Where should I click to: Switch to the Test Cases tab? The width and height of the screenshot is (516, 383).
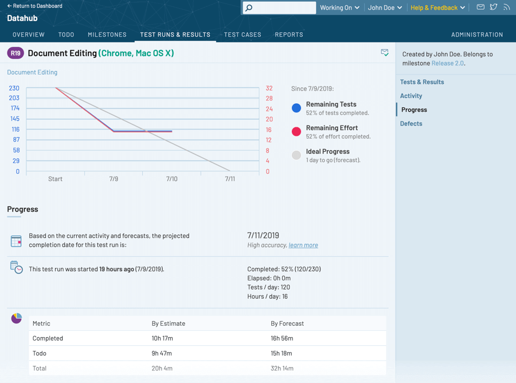pos(243,34)
